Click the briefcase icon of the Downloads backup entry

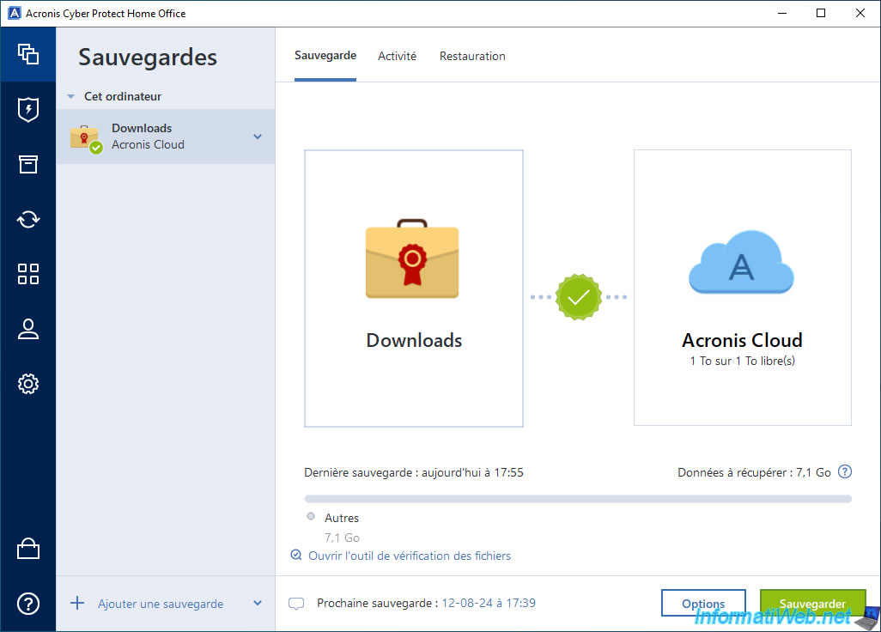tap(85, 139)
